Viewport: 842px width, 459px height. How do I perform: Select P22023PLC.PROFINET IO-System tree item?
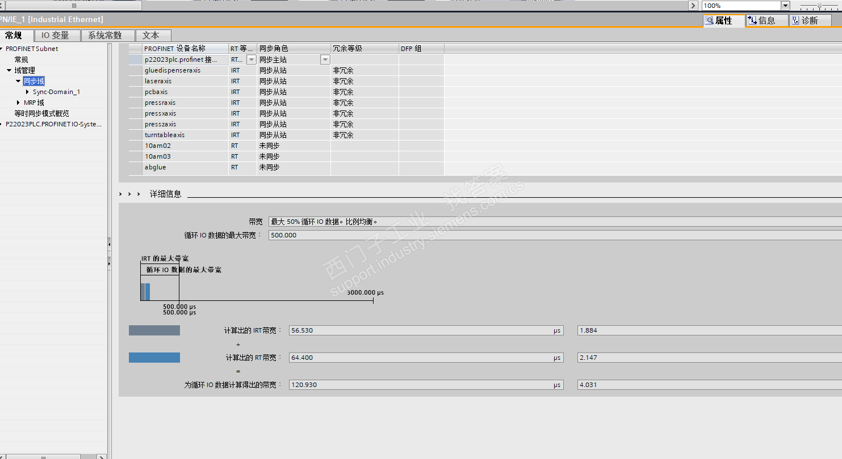53,124
